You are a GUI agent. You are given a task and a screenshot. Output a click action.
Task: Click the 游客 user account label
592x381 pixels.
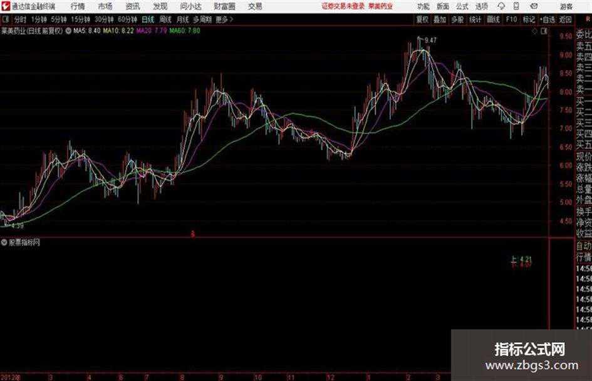[x=566, y=6]
